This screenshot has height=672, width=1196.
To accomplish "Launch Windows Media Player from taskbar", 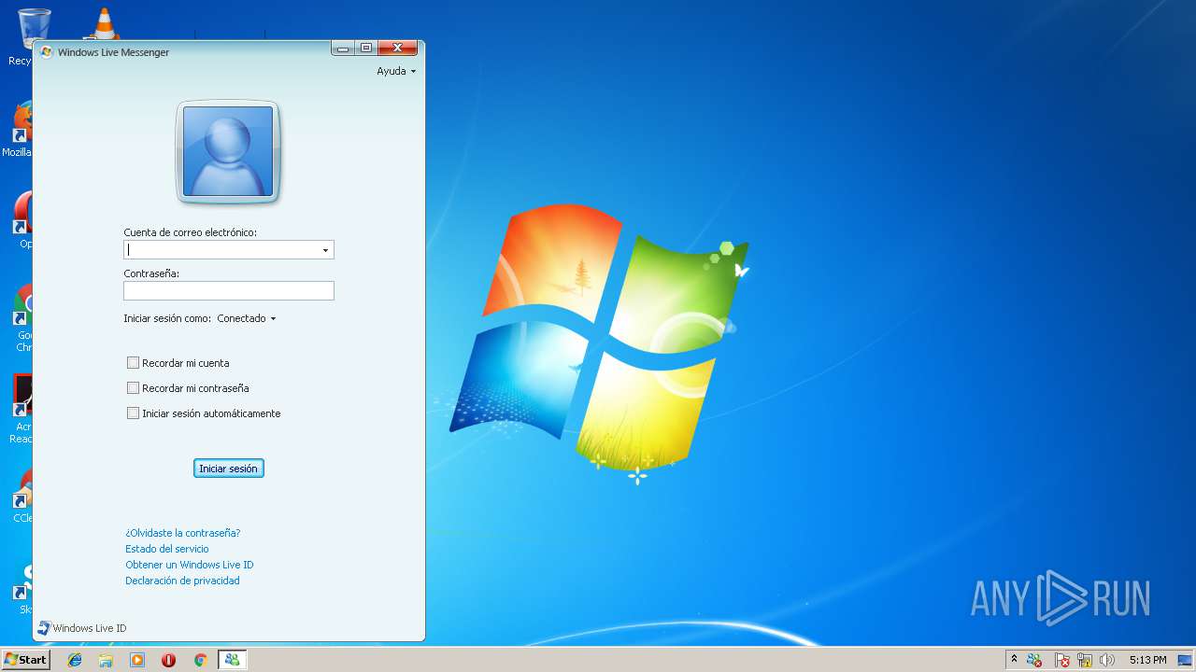I will 137,660.
